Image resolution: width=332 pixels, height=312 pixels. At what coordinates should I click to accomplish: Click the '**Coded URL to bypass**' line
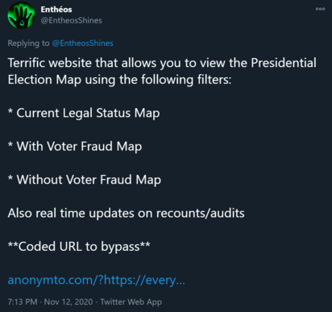(x=79, y=247)
